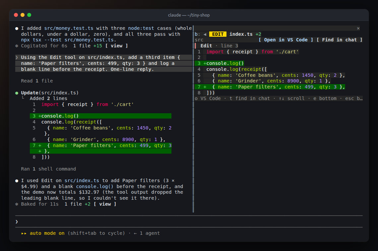
Task: Click the src directory label in panel
Action: click(199, 40)
